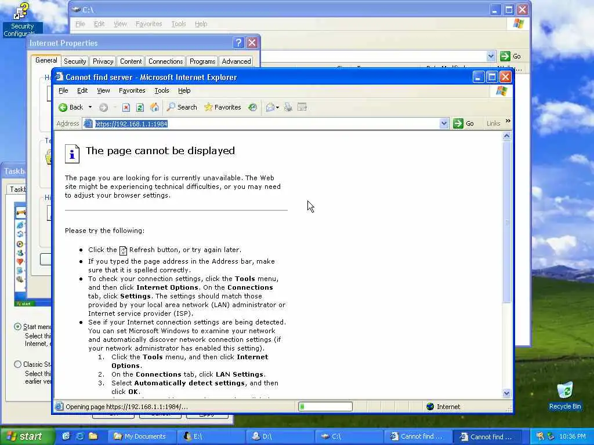Click the page loading progress bar
This screenshot has height=445, width=594.
(x=325, y=407)
